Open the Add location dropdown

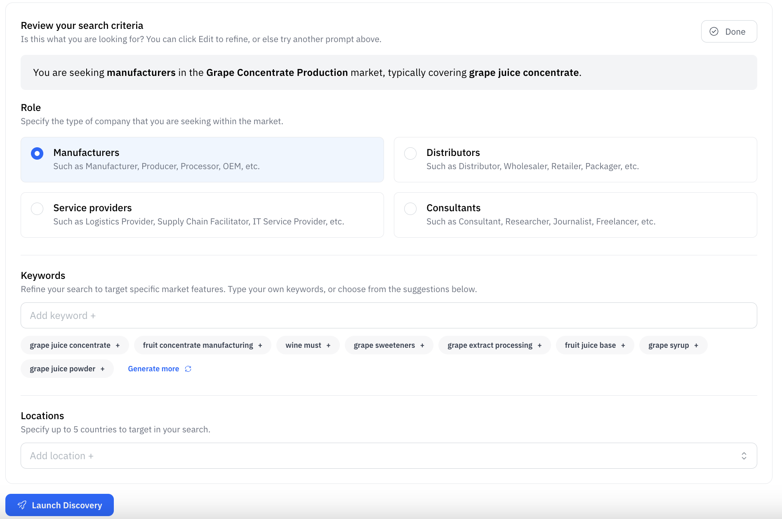click(389, 456)
